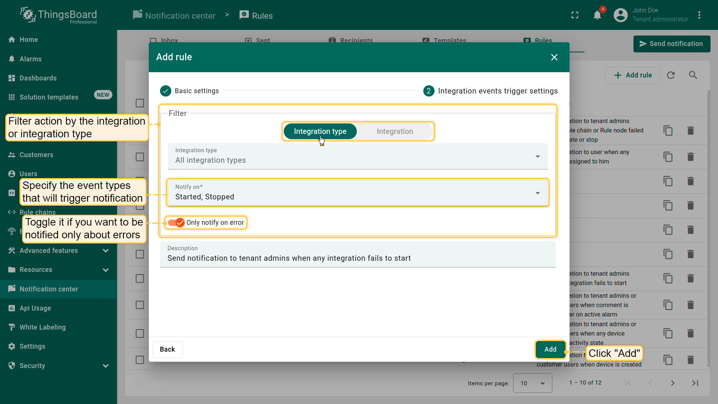Select the last rule row checkbox
The width and height of the screenshot is (718, 404).
click(140, 360)
